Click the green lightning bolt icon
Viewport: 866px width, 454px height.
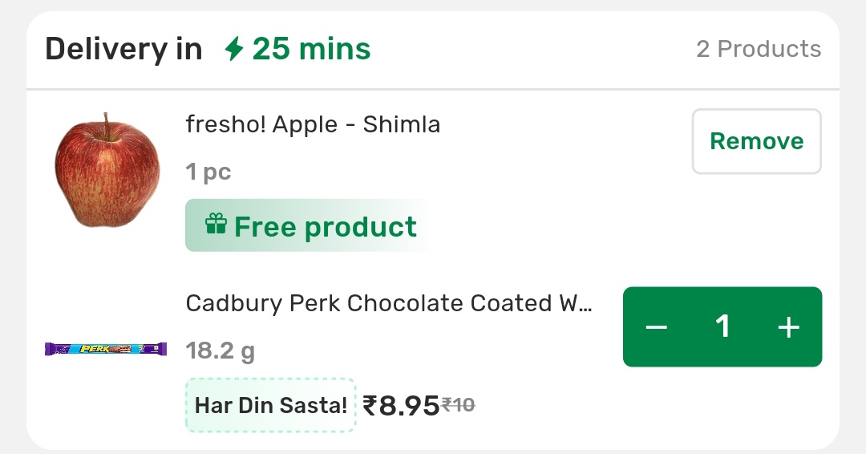(x=233, y=50)
